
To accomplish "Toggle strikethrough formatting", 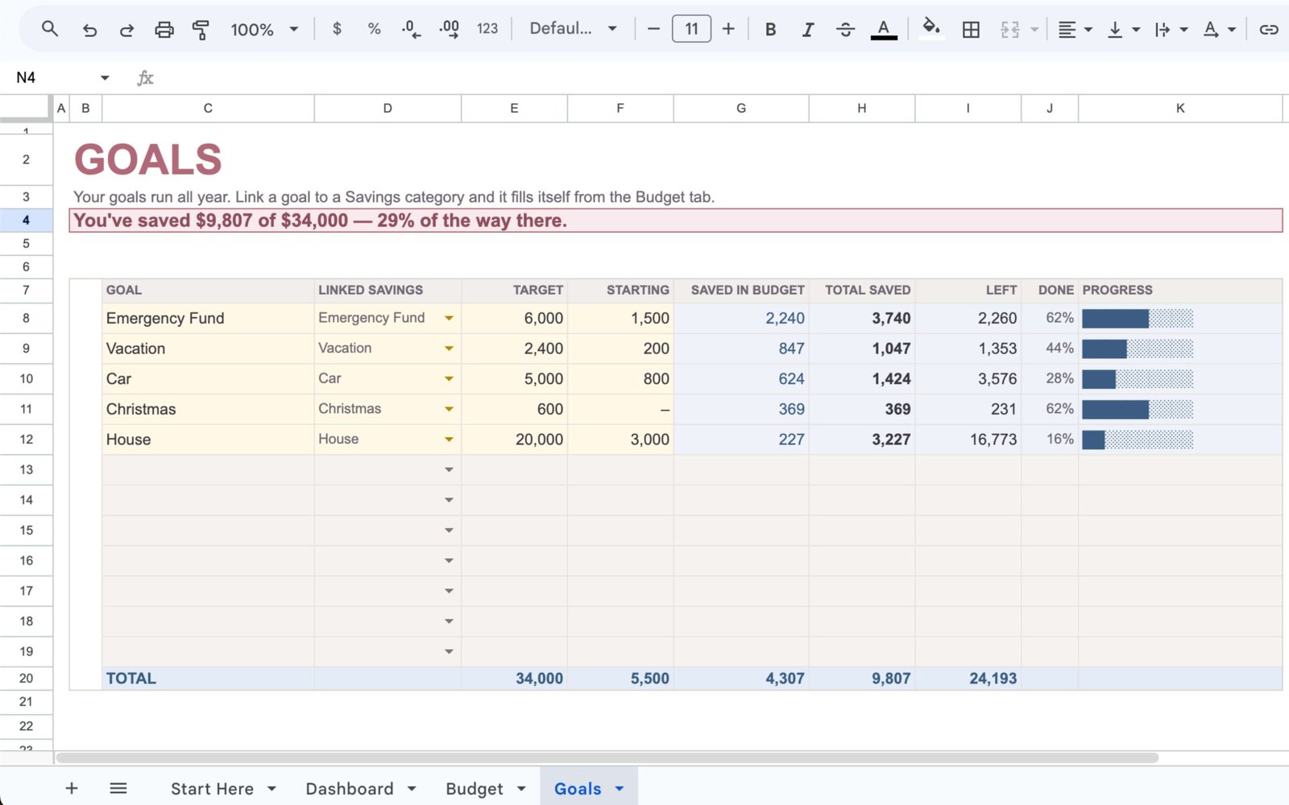I will pyautogui.click(x=845, y=29).
